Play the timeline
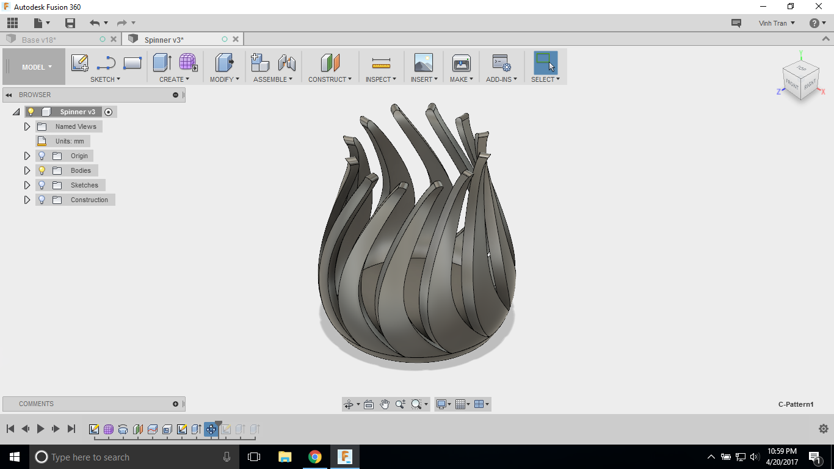This screenshot has height=469, width=834. coord(40,429)
